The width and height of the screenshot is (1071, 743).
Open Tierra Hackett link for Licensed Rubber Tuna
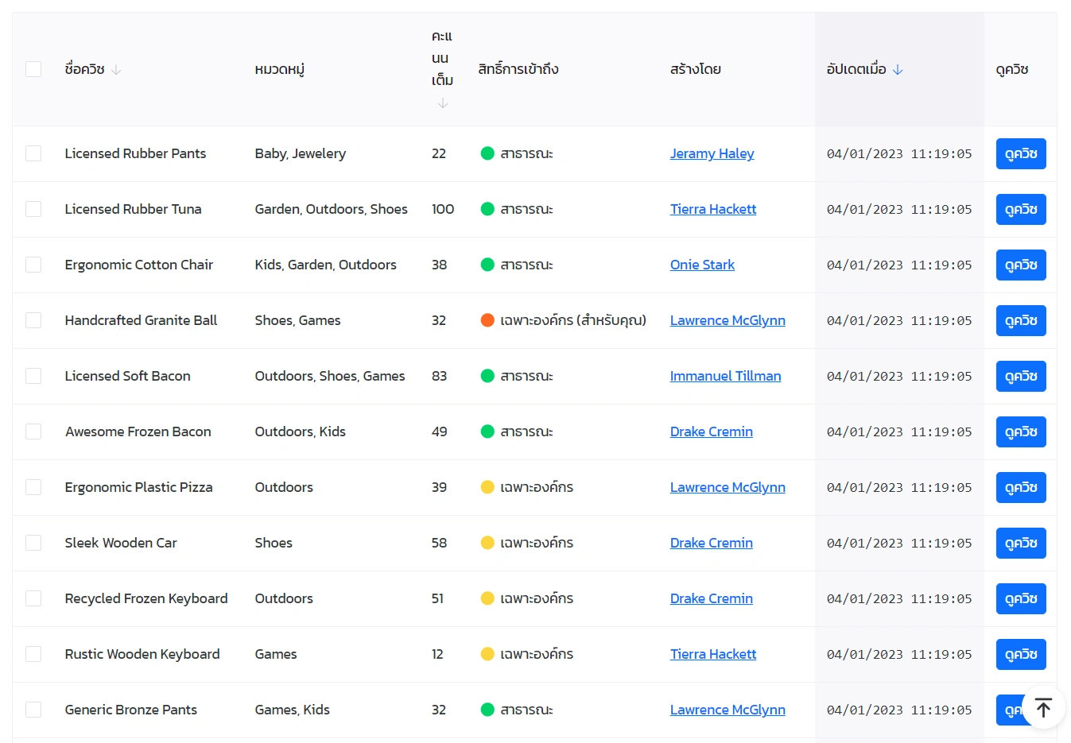[713, 209]
